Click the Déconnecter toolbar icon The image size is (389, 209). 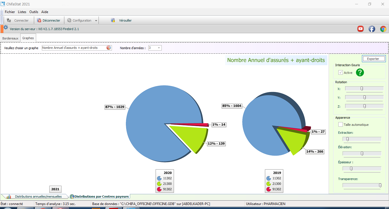(39, 20)
